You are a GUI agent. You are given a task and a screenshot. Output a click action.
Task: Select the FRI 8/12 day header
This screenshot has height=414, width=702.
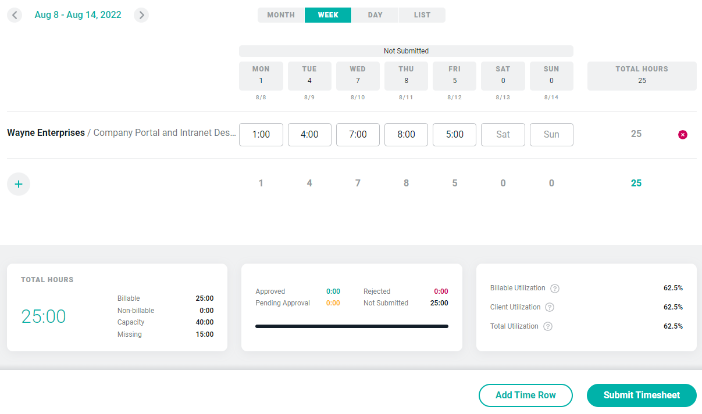455,76
